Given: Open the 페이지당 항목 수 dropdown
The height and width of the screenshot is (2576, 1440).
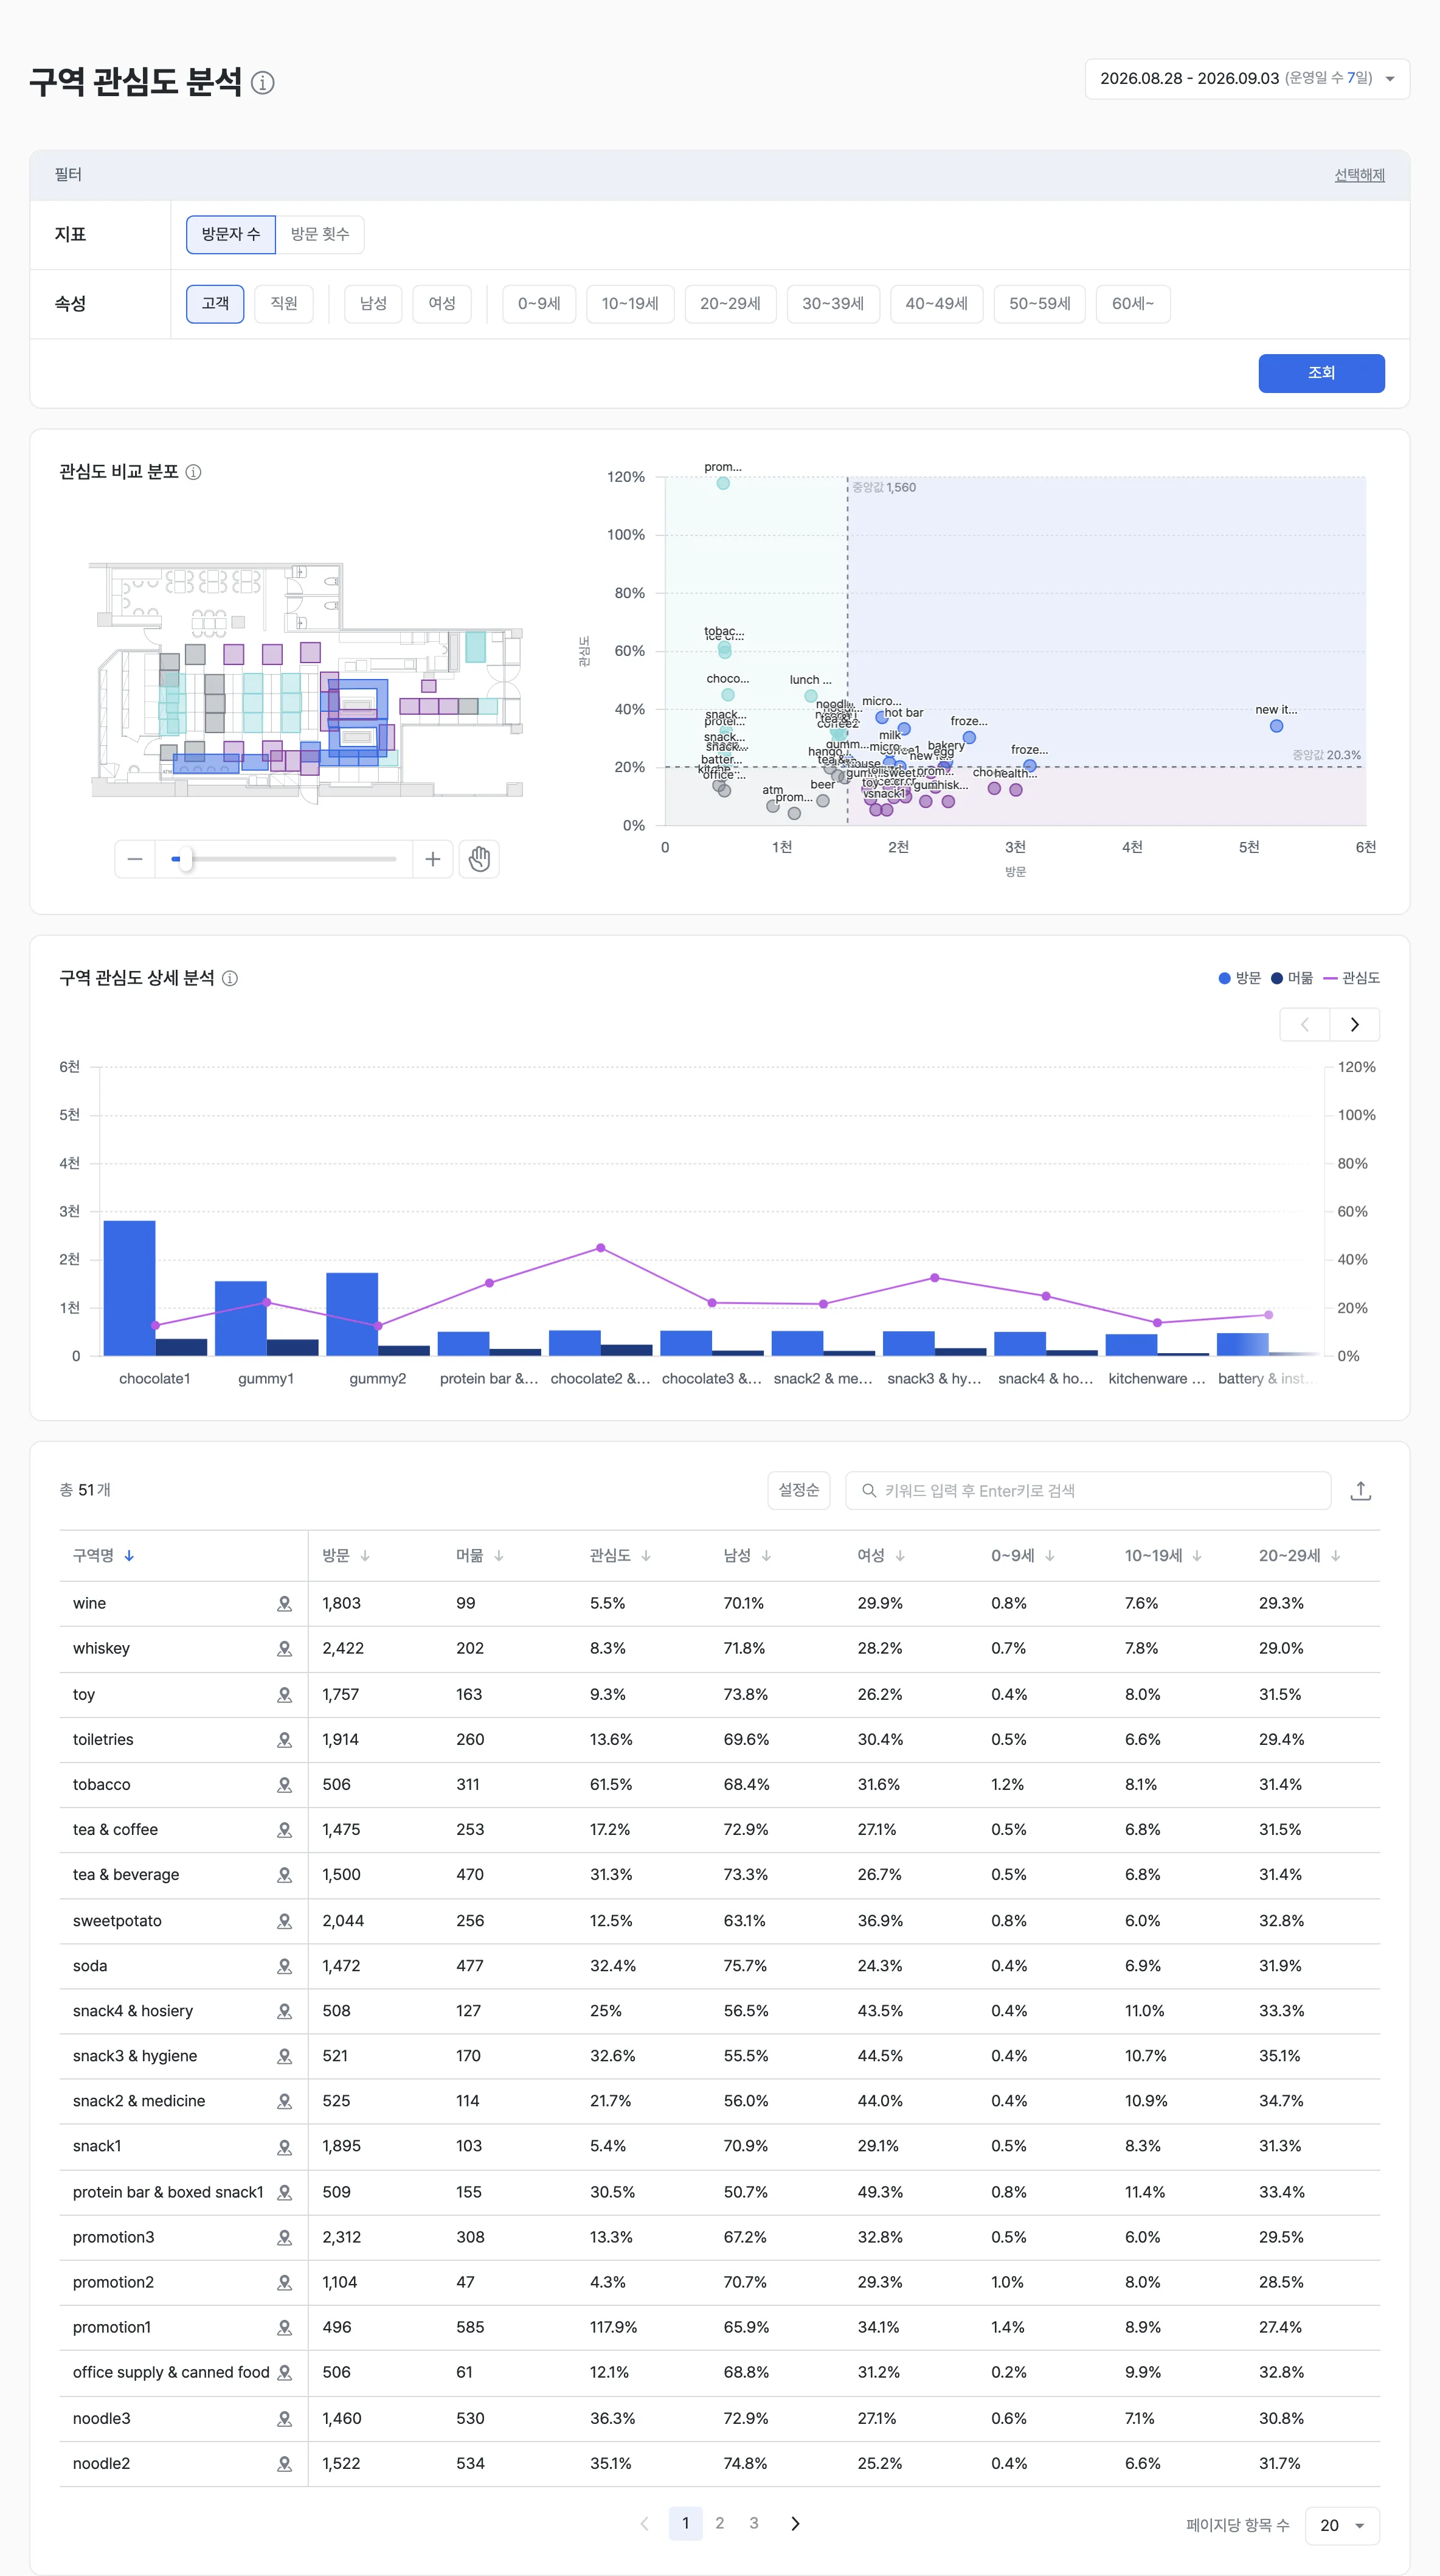Looking at the screenshot, I should point(1342,2526).
